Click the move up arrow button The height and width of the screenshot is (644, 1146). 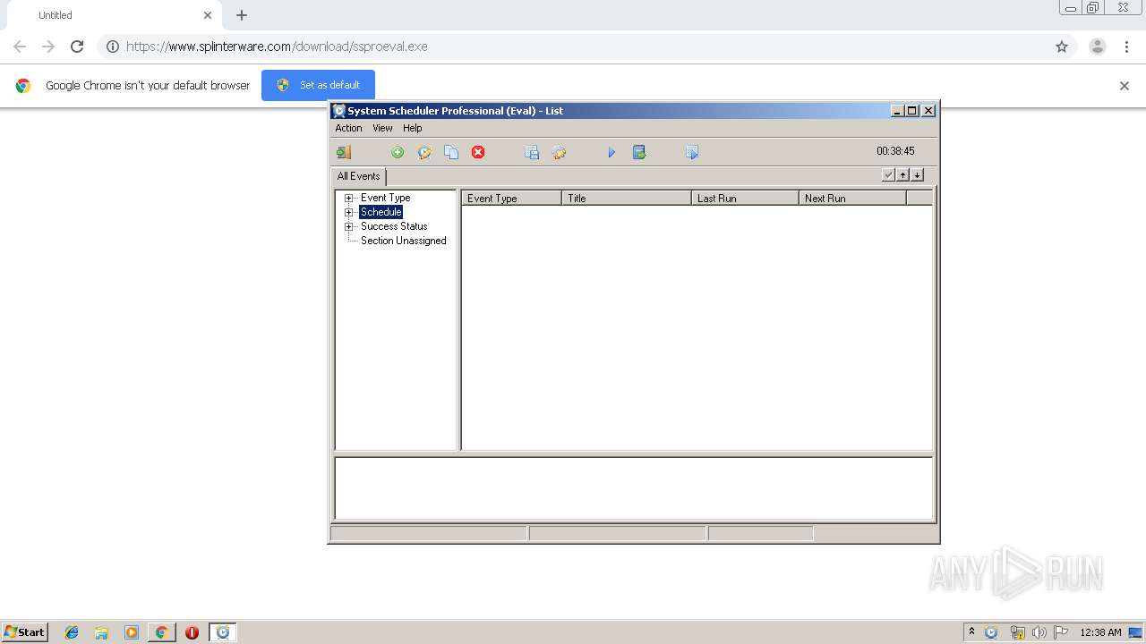tap(902, 175)
